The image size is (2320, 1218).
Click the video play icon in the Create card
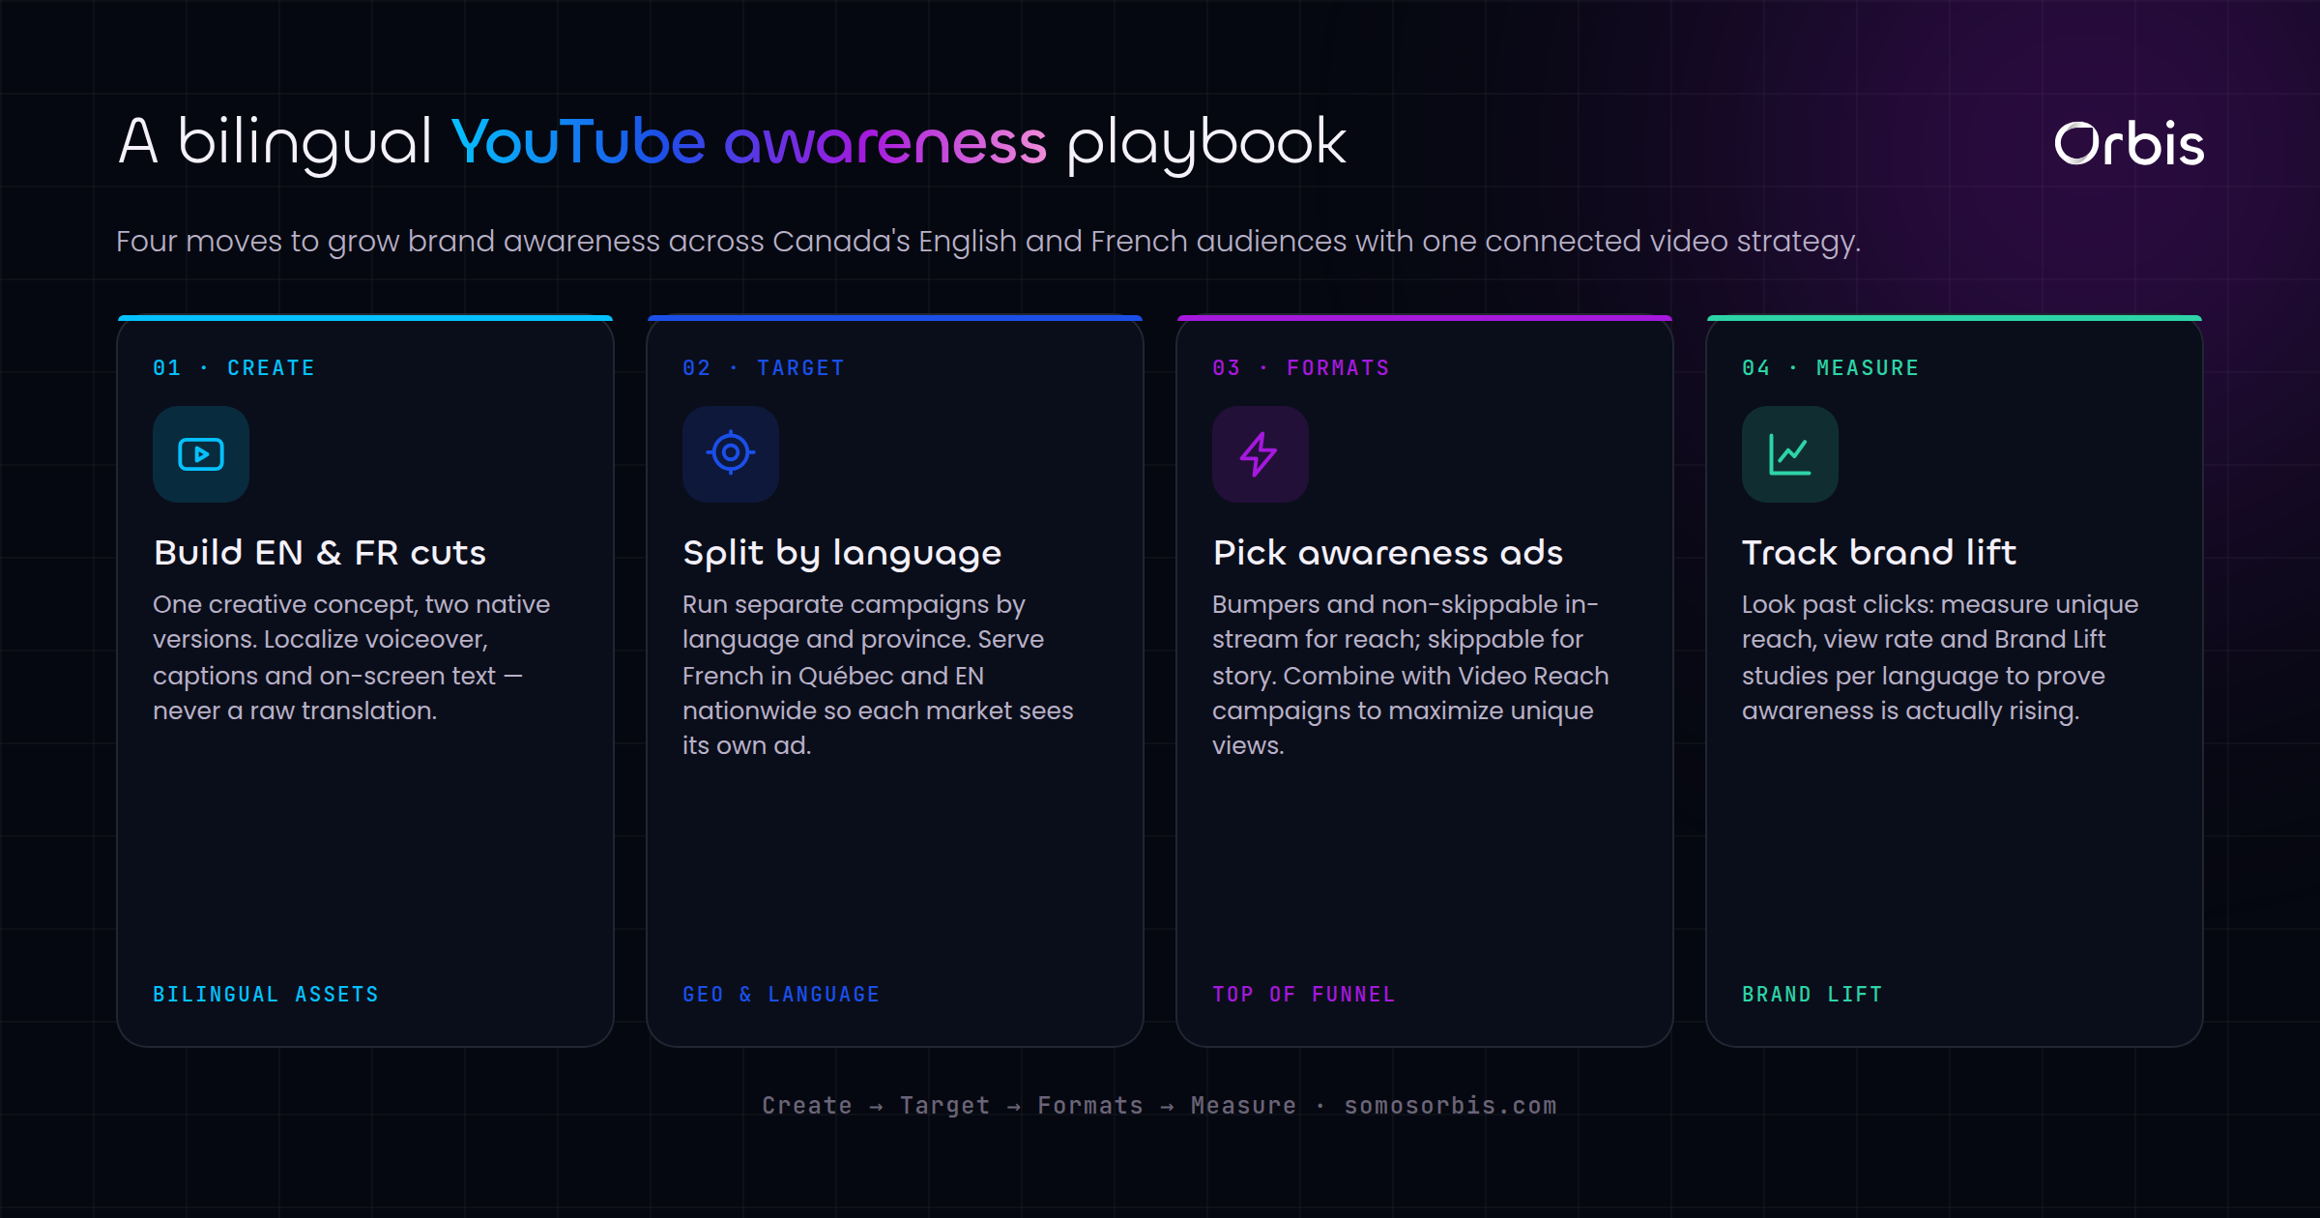click(201, 454)
